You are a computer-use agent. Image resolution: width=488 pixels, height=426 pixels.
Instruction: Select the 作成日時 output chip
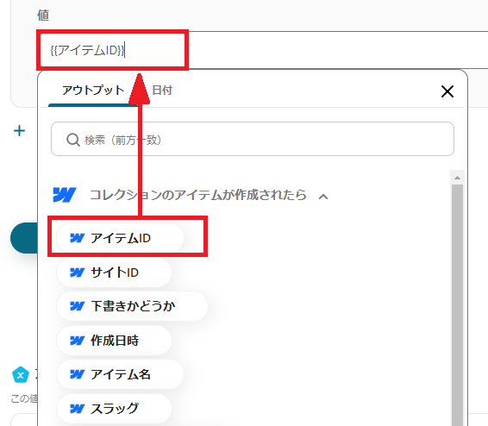coord(114,341)
